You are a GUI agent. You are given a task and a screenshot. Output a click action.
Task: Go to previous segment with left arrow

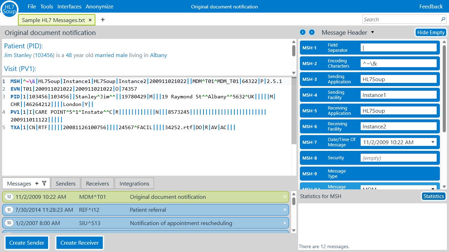coord(303,32)
